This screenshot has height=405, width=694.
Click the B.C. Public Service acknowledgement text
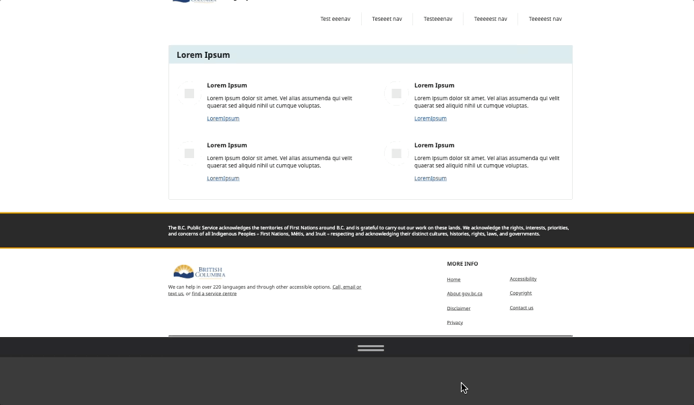[x=369, y=231]
